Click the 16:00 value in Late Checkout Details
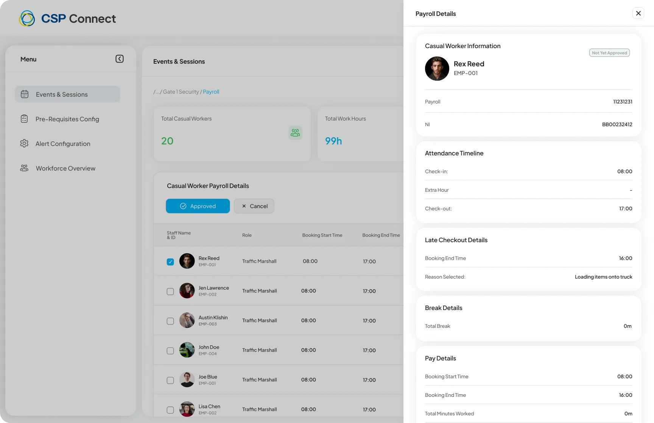The width and height of the screenshot is (654, 423). [x=626, y=258]
